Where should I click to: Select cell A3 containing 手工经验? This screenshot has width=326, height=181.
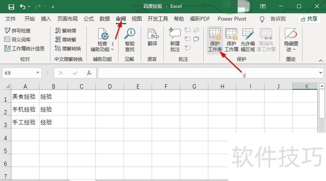point(25,122)
